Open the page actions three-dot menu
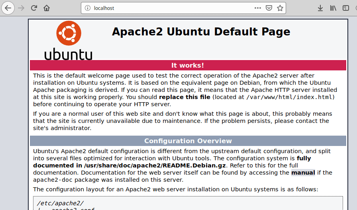Image resolution: width=357 pixels, height=210 pixels. tap(258, 8)
